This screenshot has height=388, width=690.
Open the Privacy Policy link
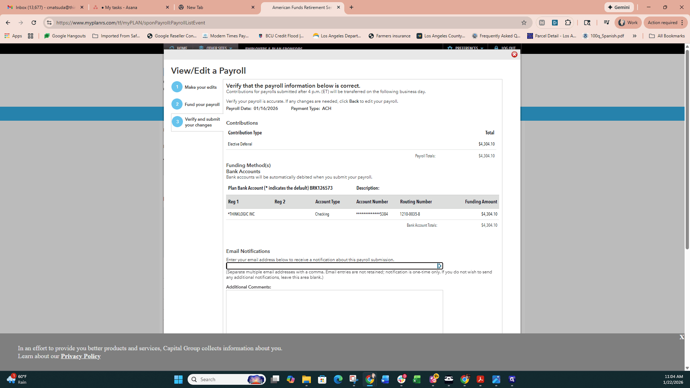80,356
